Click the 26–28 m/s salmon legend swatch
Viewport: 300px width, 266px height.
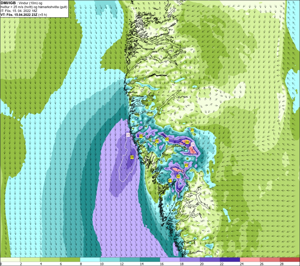coord(270,259)
